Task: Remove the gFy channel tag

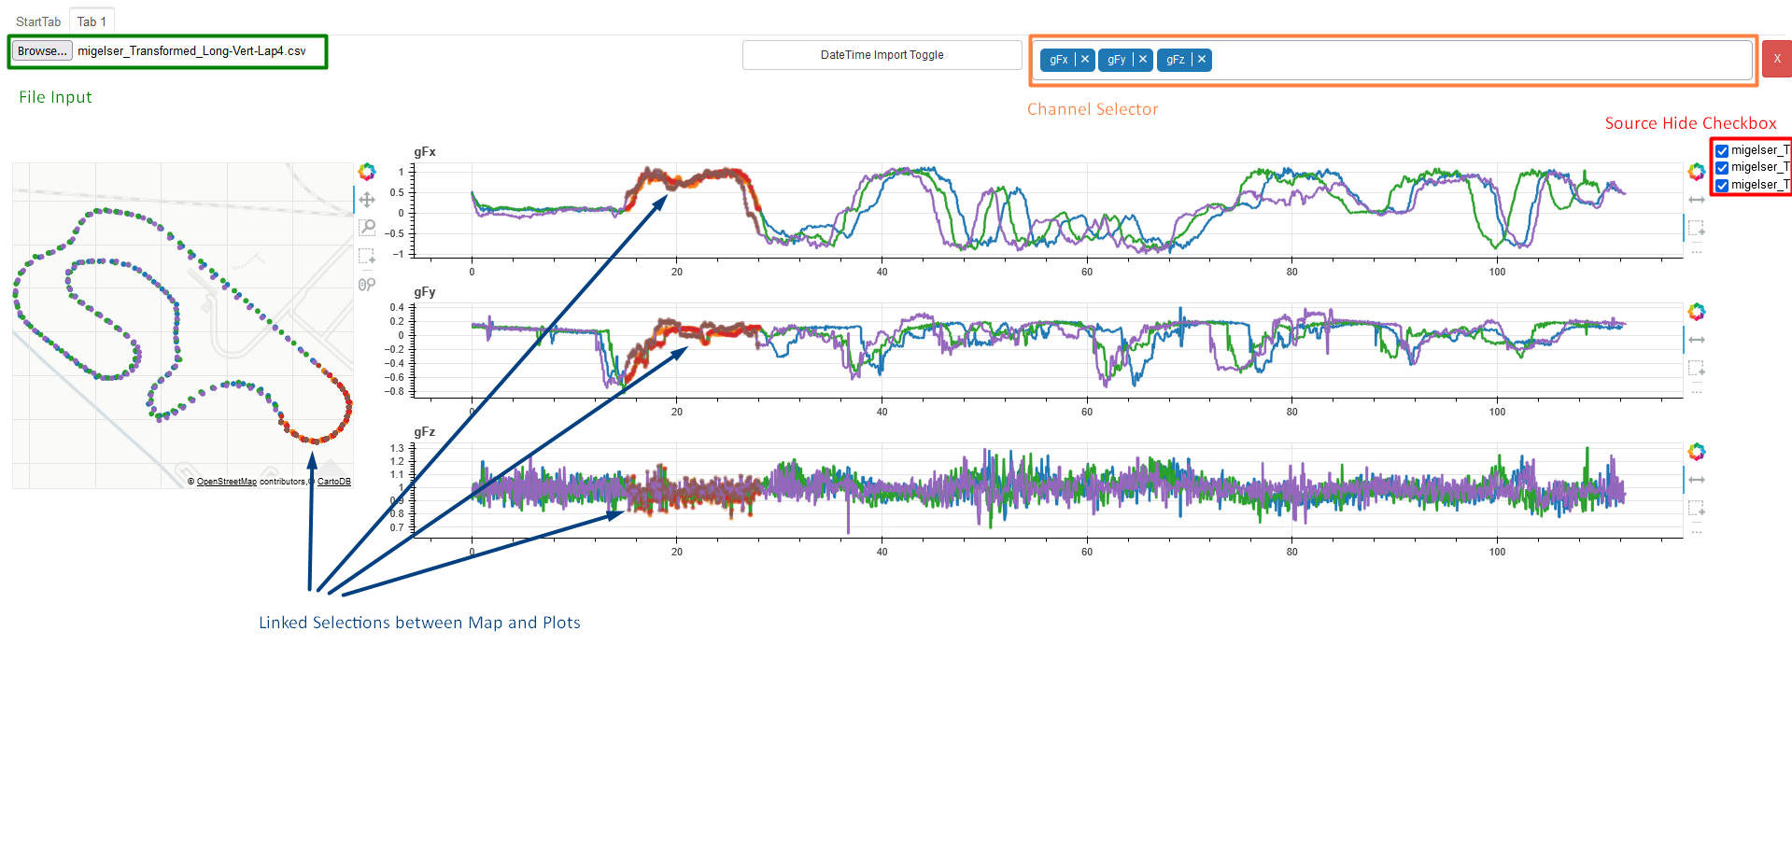Action: 1143,60
